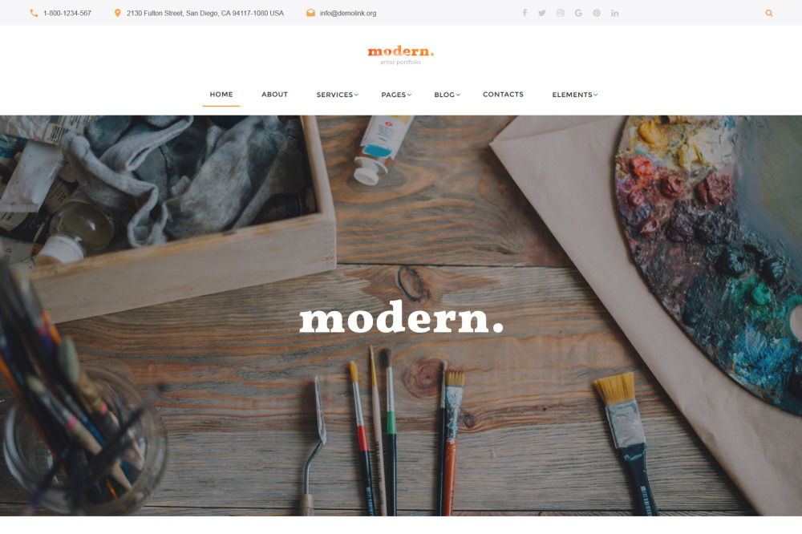Click the Google social icon
This screenshot has height=534, width=802.
[578, 13]
